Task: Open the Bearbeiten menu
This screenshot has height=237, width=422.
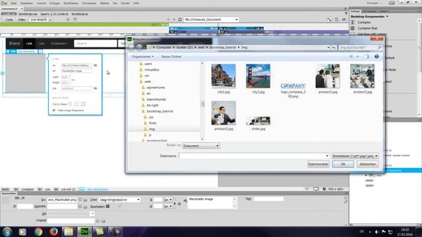Action: tap(26, 3)
